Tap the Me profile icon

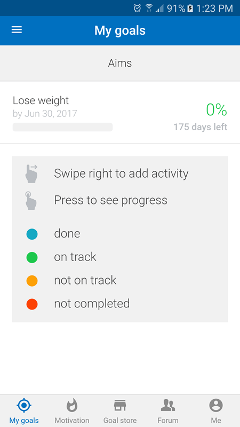click(x=216, y=406)
